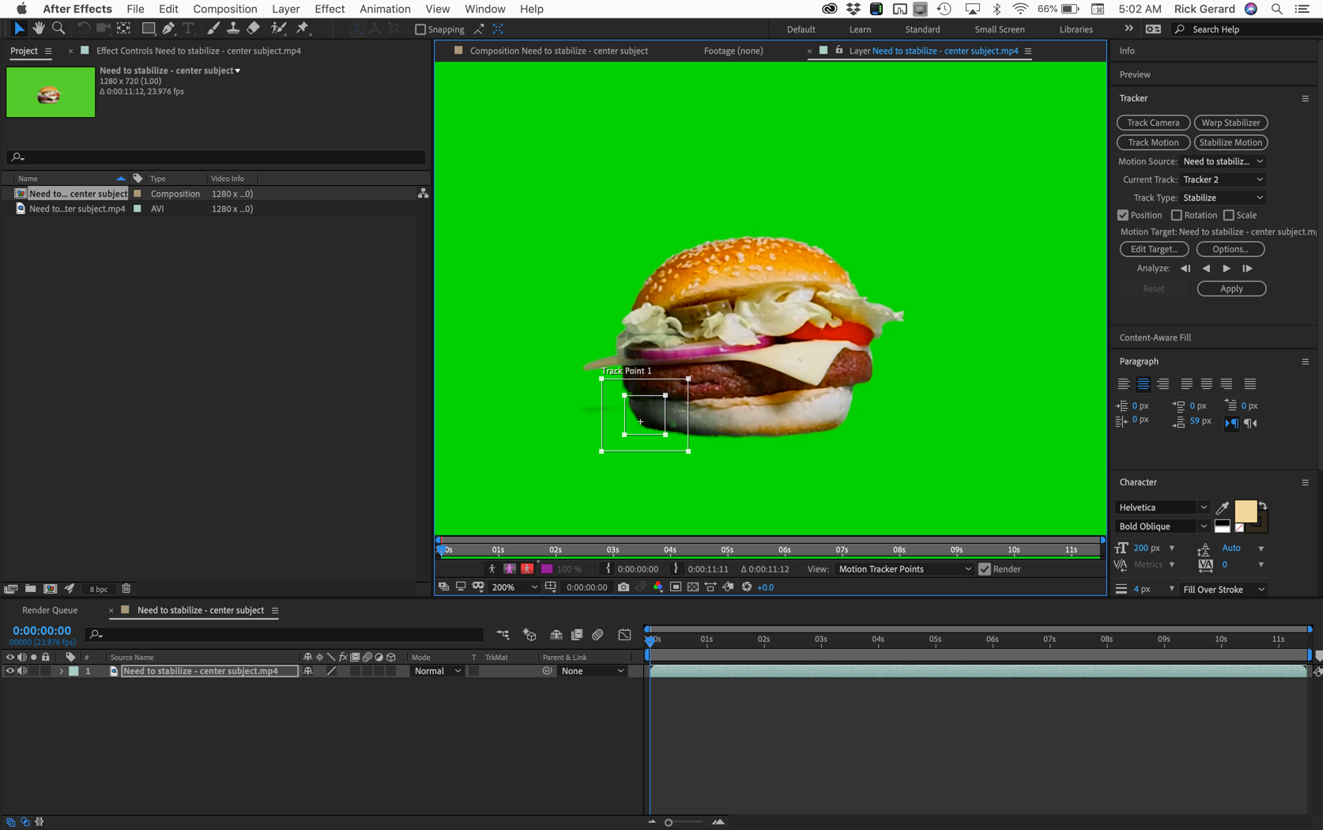Toggle the Render checkbox in Layer viewer
The image size is (1323, 830).
pos(985,569)
